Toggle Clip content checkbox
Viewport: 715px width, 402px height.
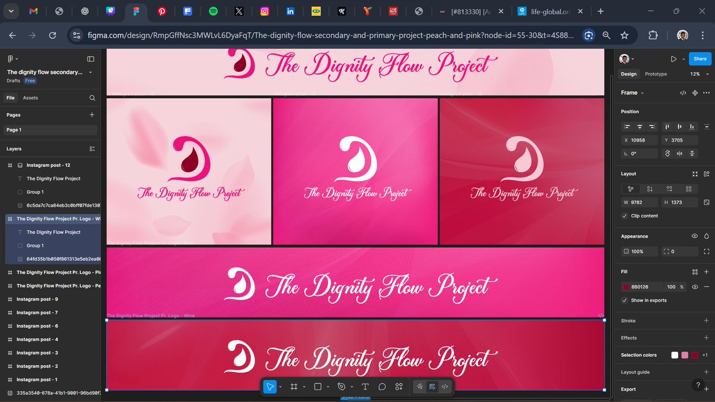(624, 216)
